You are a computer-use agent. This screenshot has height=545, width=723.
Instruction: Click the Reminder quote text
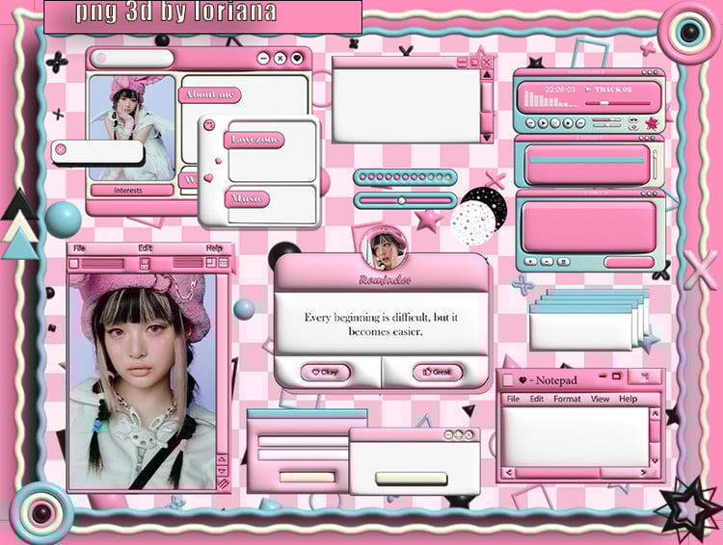(x=382, y=324)
